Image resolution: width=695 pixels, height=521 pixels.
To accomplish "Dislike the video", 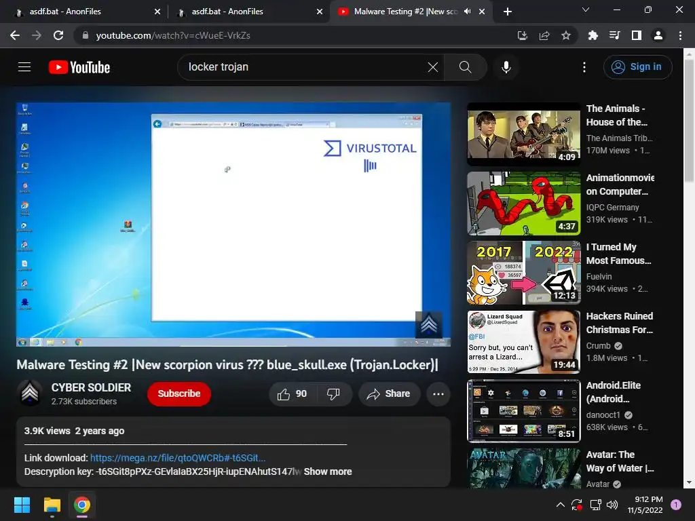I will 333,393.
